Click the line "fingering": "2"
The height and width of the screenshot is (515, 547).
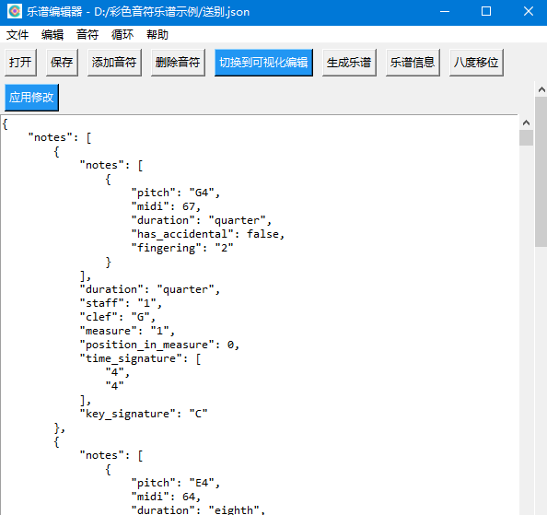click(182, 248)
